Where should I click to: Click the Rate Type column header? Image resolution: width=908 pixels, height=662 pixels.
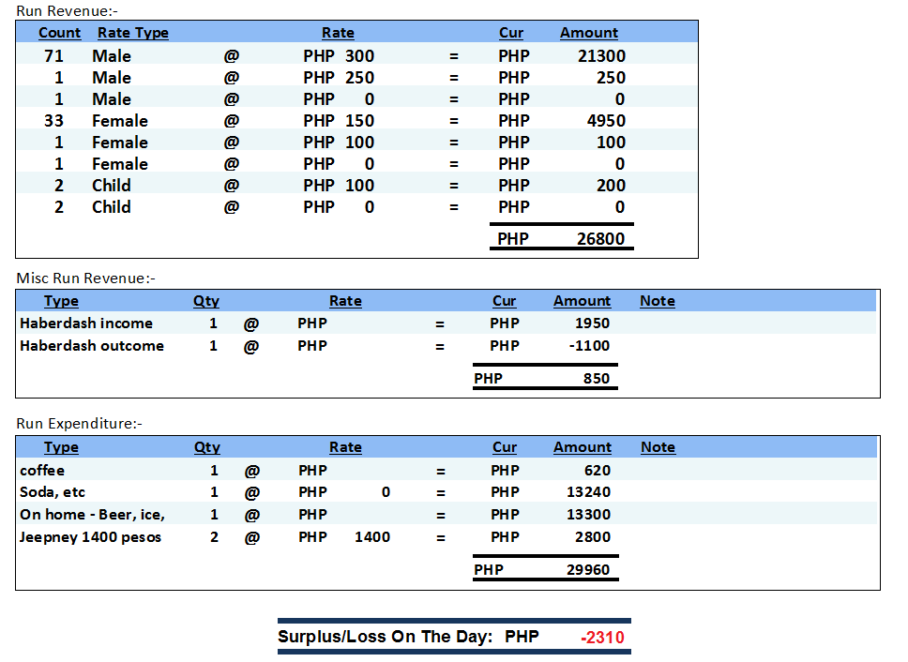[132, 33]
